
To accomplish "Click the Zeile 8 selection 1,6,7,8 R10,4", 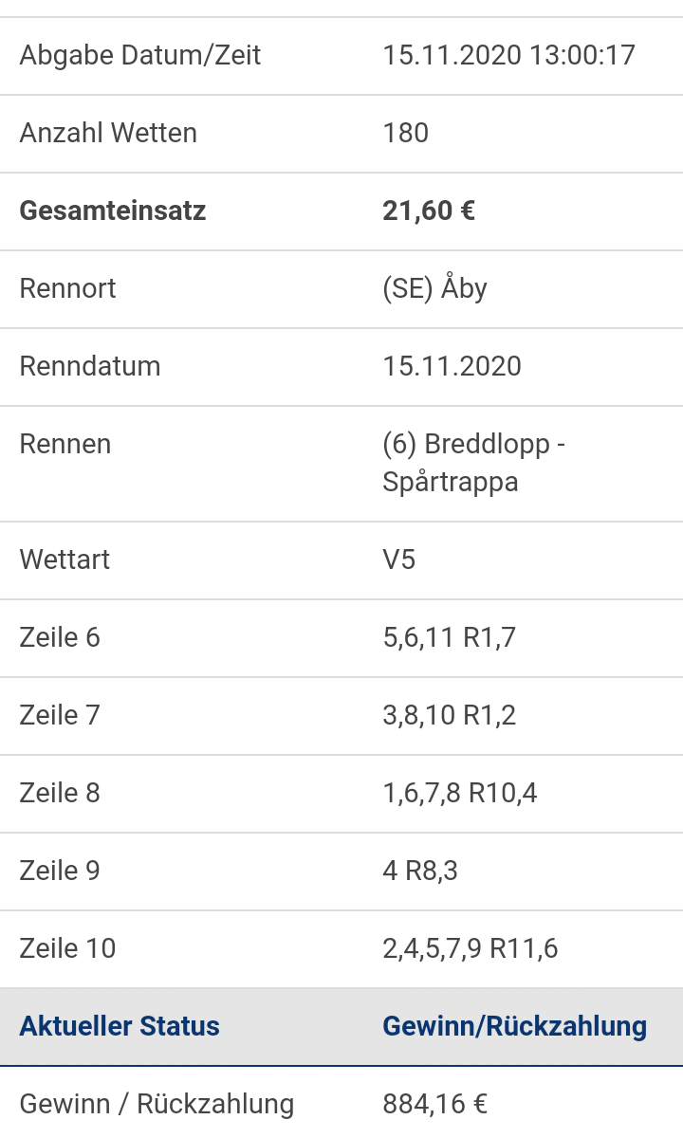I will (x=460, y=794).
